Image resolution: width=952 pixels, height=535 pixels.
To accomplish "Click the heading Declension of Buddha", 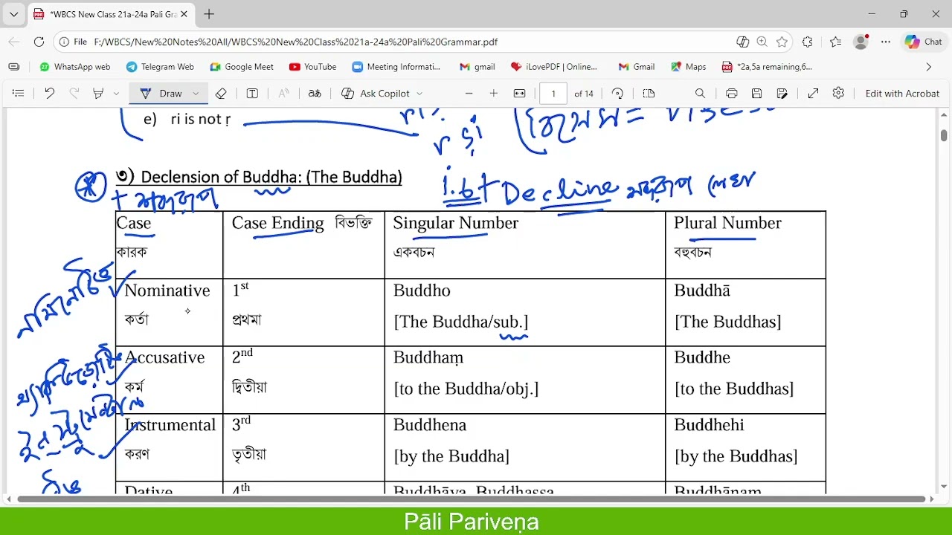I will pos(271,177).
